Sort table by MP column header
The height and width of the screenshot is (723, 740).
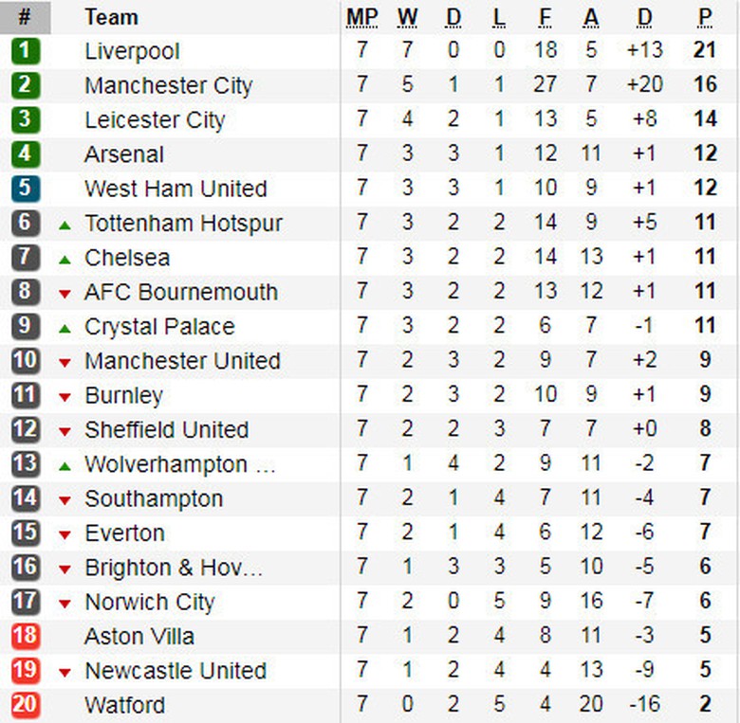coord(361,17)
